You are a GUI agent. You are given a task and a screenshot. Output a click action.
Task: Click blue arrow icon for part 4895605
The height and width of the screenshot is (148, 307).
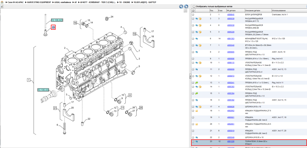pos(196,52)
